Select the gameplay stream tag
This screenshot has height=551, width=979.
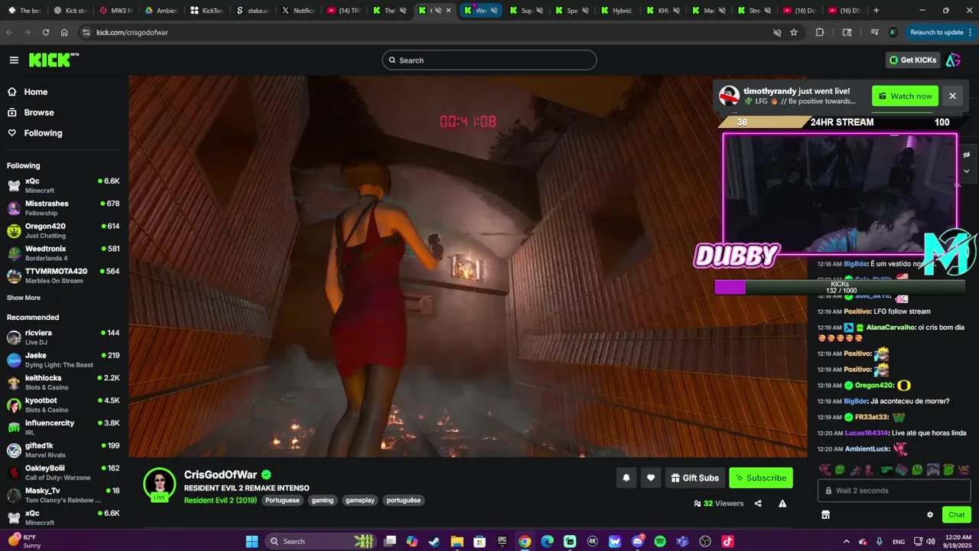click(x=359, y=500)
